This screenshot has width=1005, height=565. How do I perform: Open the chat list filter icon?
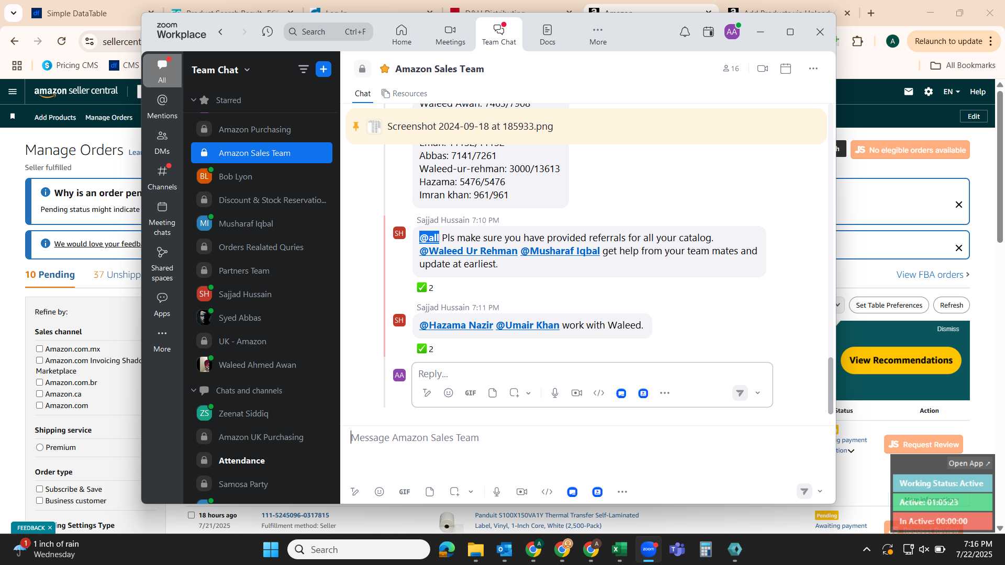coord(303,69)
